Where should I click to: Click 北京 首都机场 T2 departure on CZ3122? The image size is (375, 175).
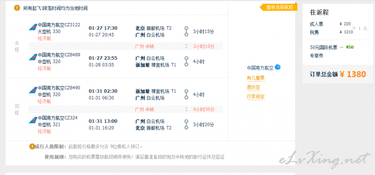(x=153, y=28)
